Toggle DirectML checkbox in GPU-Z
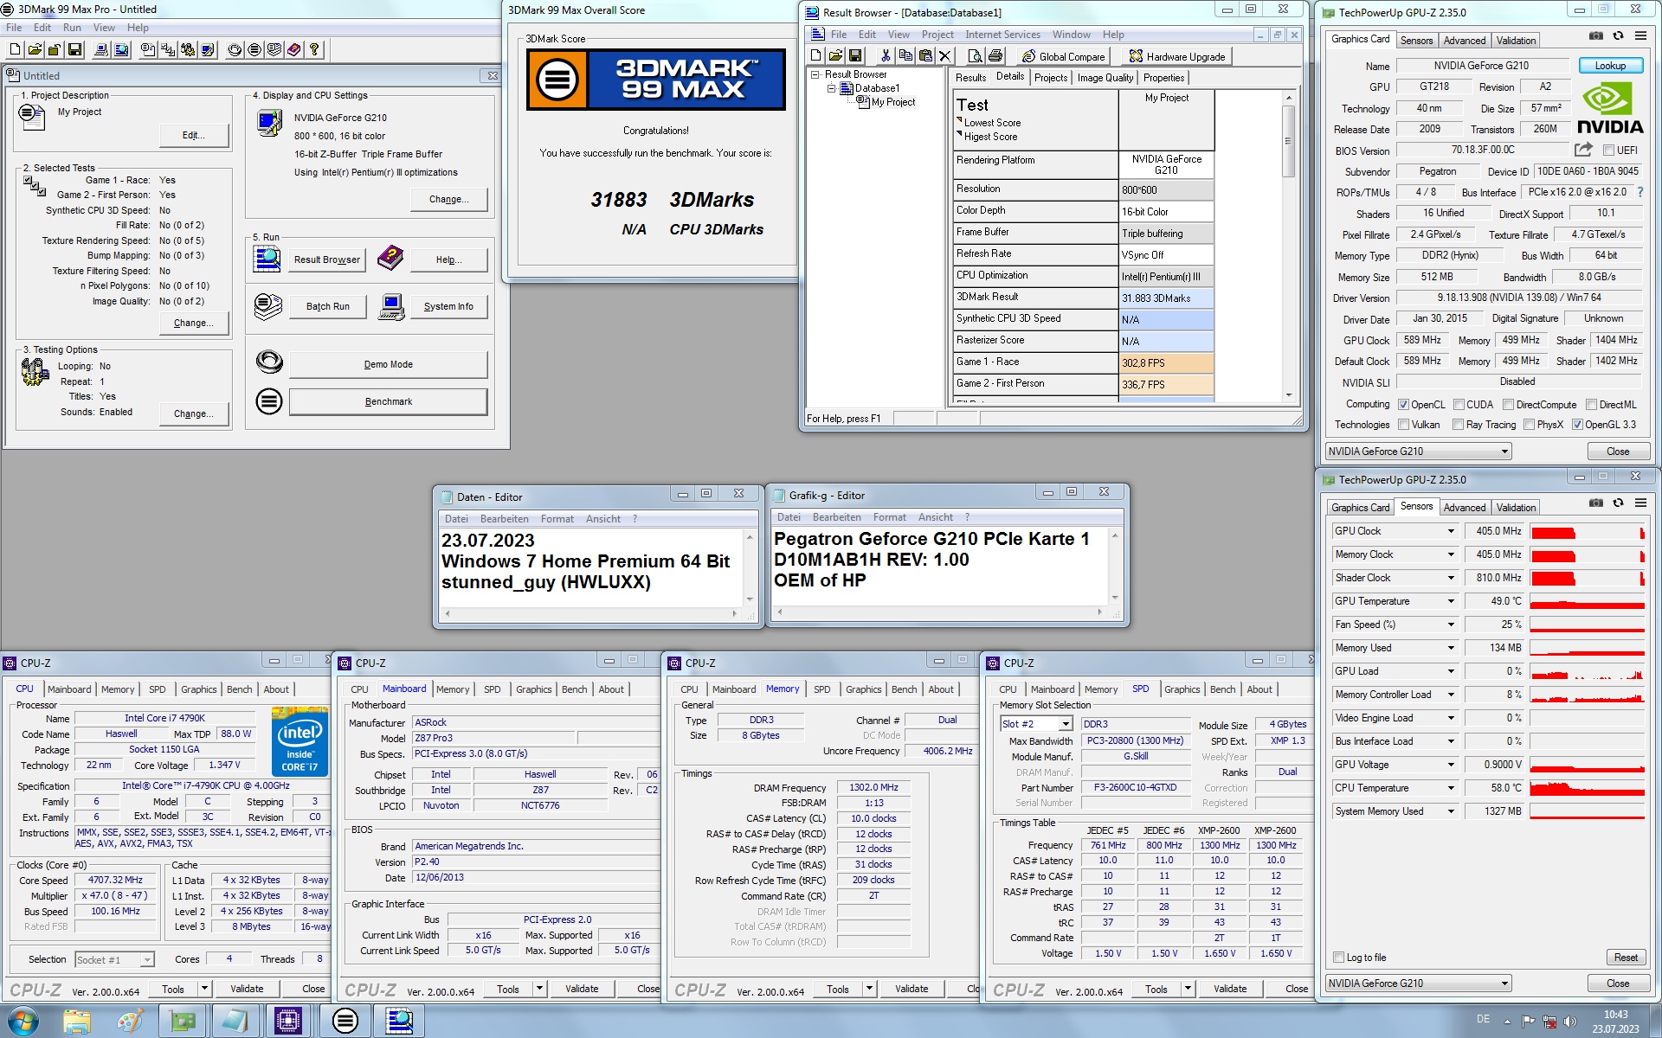This screenshot has height=1038, width=1662. click(1591, 405)
